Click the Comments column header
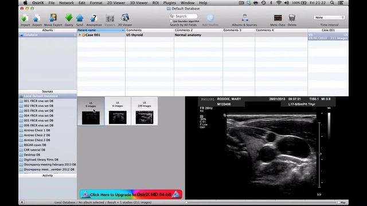The height and width of the screenshot is (206, 367). (x=150, y=30)
